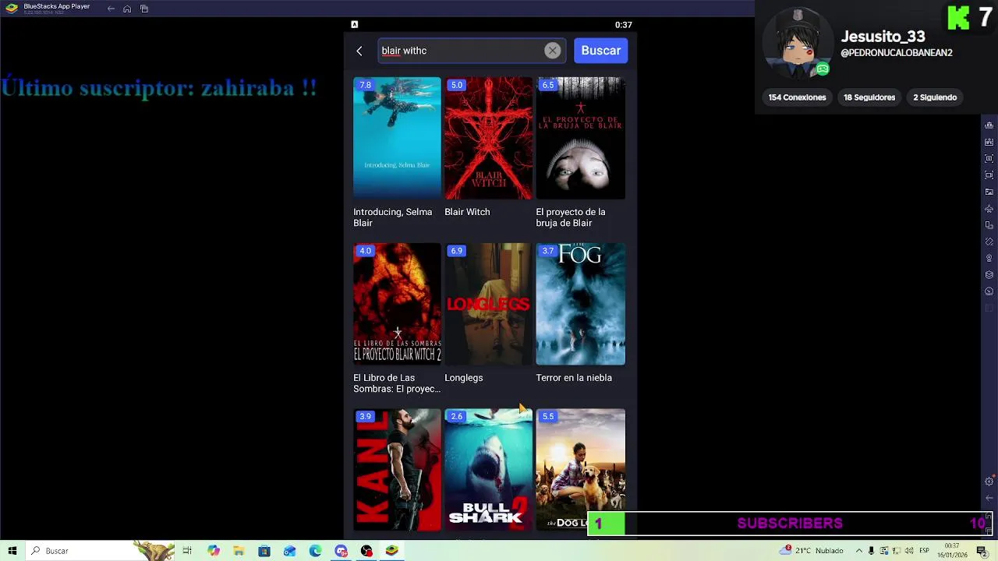This screenshot has width=998, height=561.
Task: Click the microphone icon in the system tray
Action: point(872,551)
